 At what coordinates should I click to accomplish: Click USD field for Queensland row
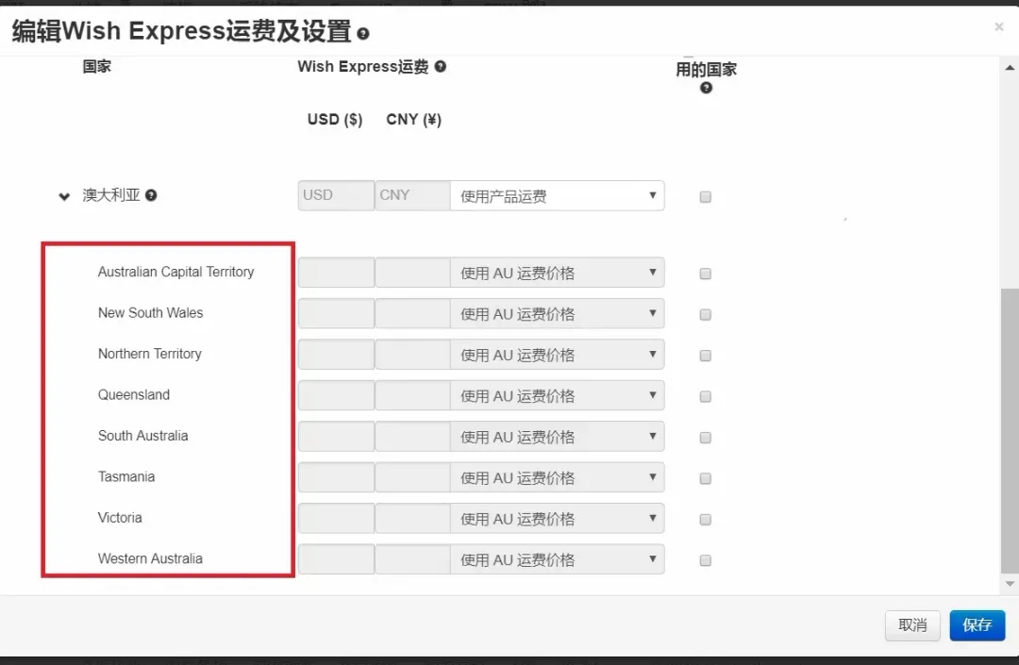click(x=336, y=395)
